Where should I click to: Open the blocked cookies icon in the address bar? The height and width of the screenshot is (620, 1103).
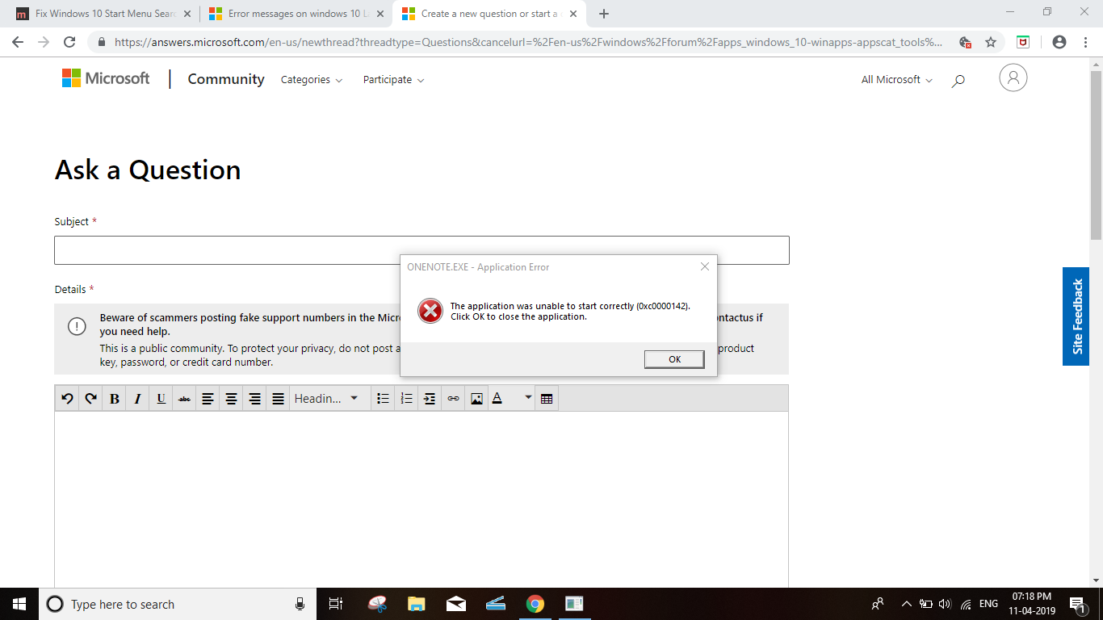click(965, 42)
